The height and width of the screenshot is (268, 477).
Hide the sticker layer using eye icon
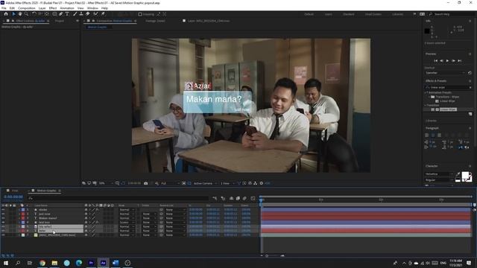point(3,210)
